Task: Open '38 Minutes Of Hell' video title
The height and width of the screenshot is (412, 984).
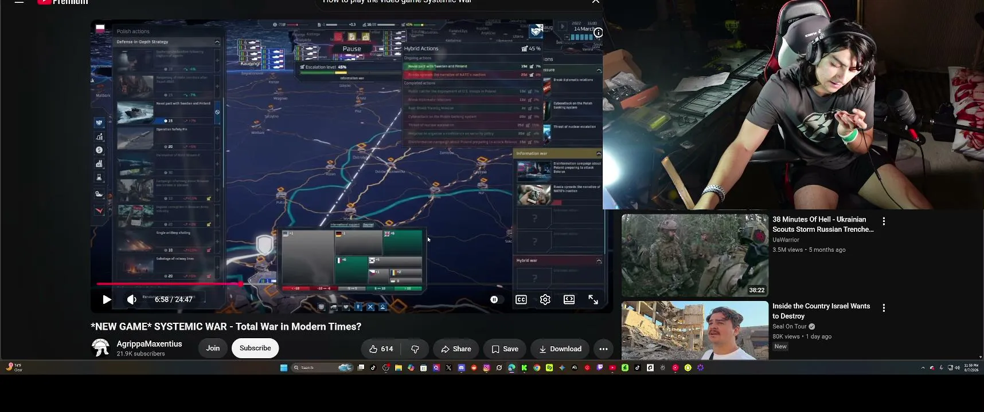Action: point(823,224)
